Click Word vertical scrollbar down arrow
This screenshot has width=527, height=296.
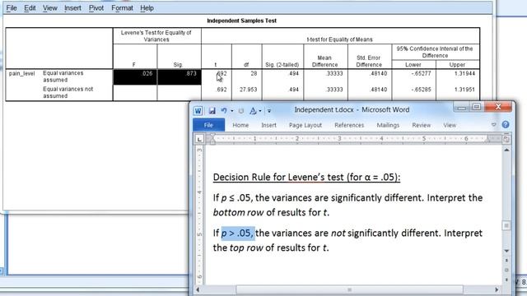(506, 251)
